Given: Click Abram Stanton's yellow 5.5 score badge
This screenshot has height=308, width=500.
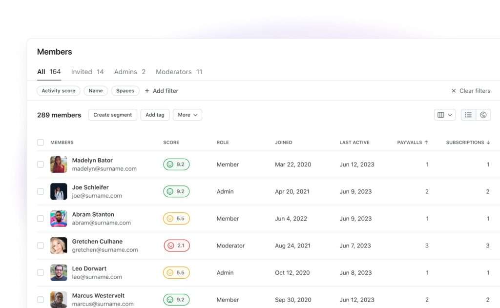Looking at the screenshot, I should pos(176,219).
